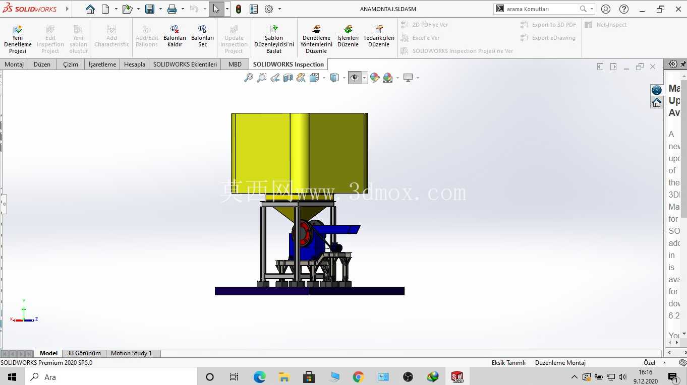Select the Model bottom tab
687x385 pixels.
(49, 353)
